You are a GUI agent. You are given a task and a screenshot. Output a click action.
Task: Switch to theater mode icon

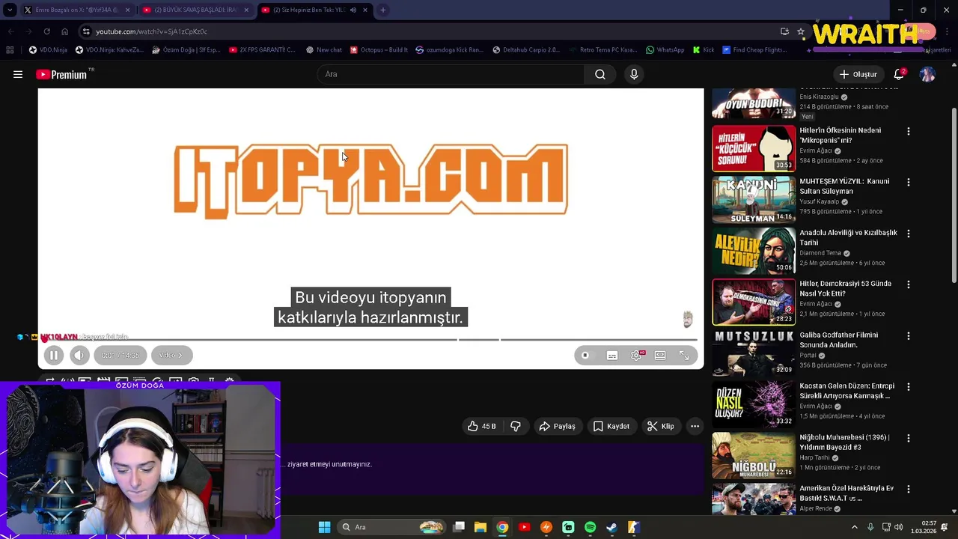point(660,356)
